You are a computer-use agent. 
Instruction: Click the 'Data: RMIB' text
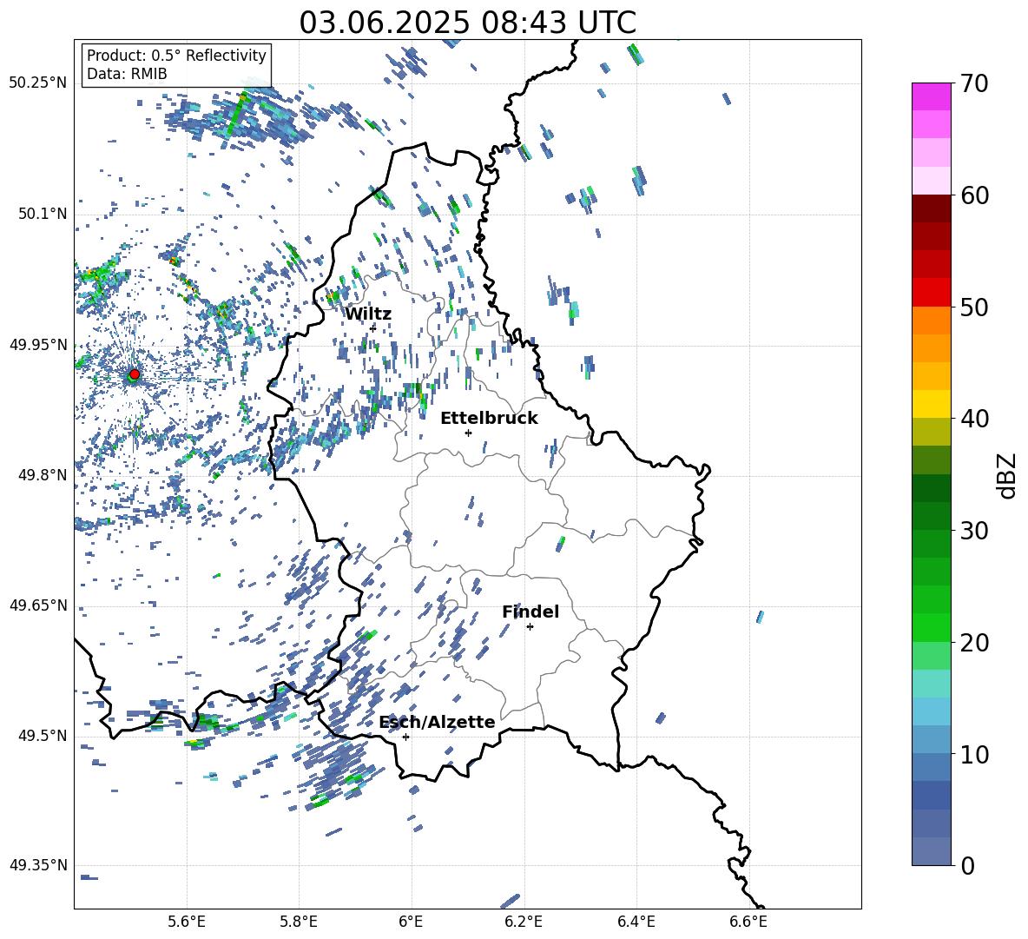(x=127, y=74)
